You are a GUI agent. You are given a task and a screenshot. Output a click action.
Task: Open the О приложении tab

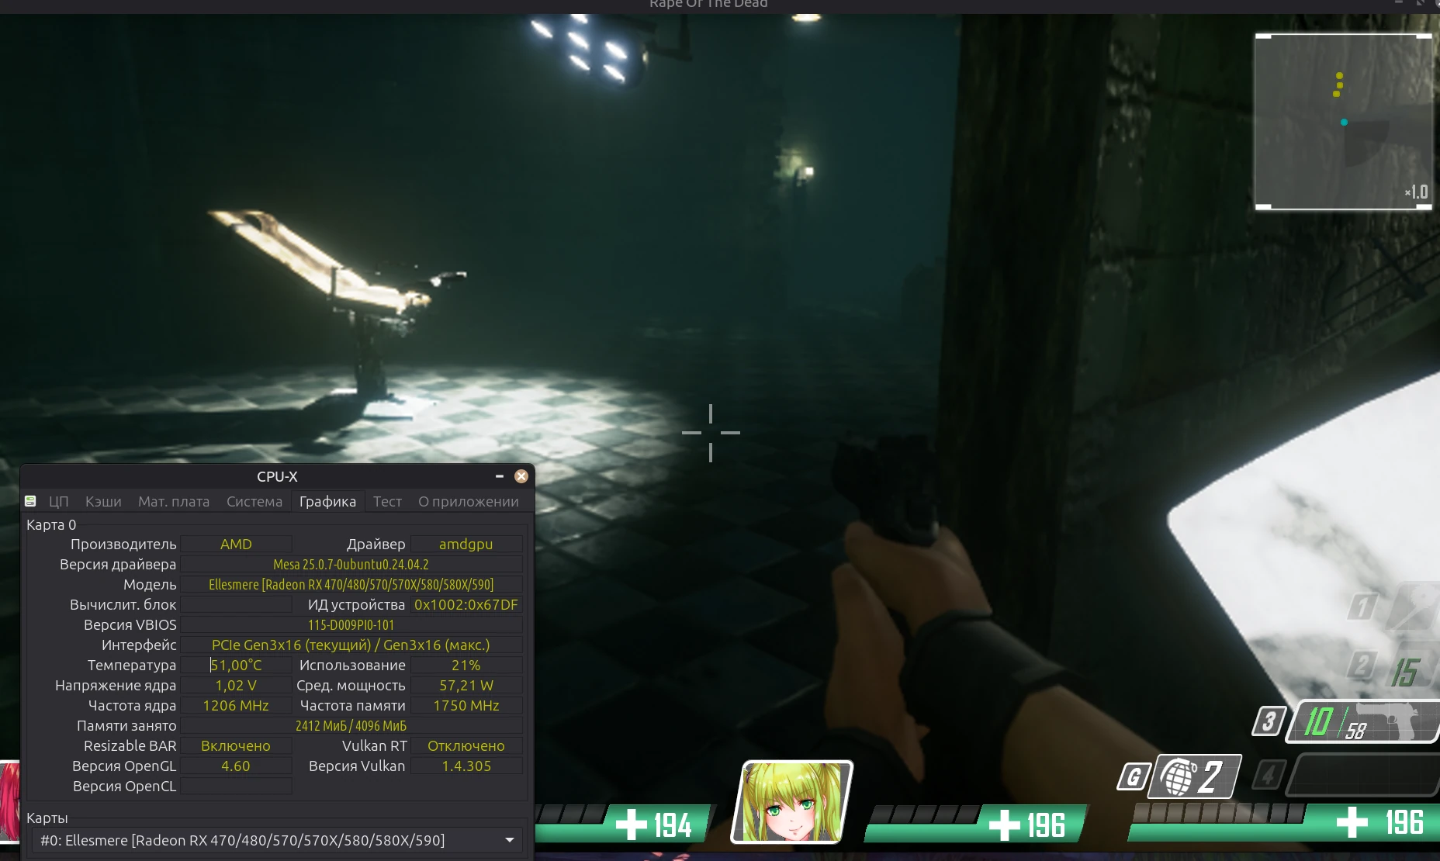point(469,502)
